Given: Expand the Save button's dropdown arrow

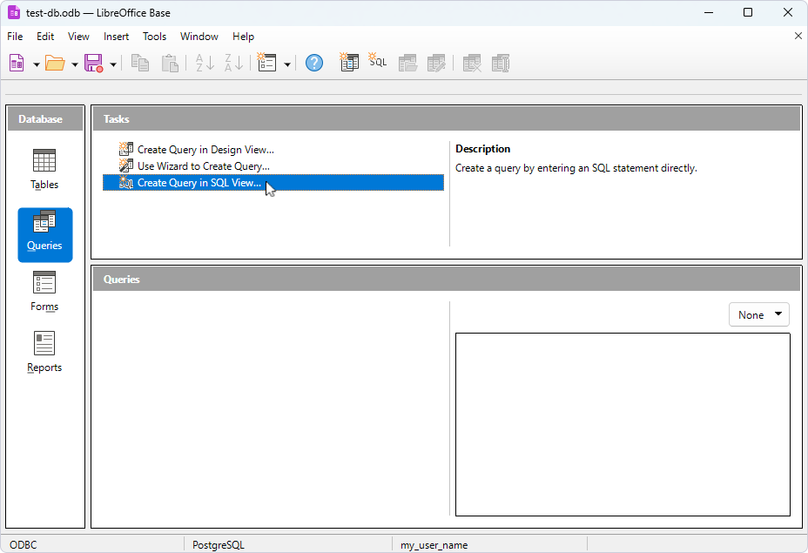Looking at the screenshot, I should click(x=111, y=62).
